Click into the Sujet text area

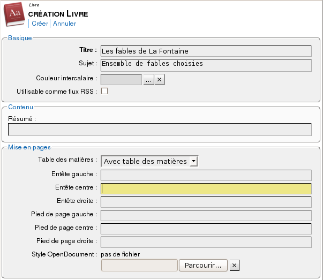[x=206, y=65]
